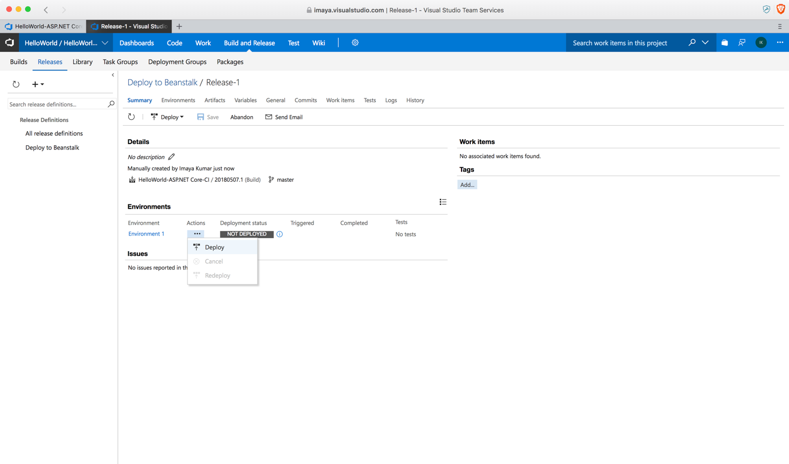Image resolution: width=789 pixels, height=464 pixels.
Task: Open the Packages hub
Action: pos(230,62)
